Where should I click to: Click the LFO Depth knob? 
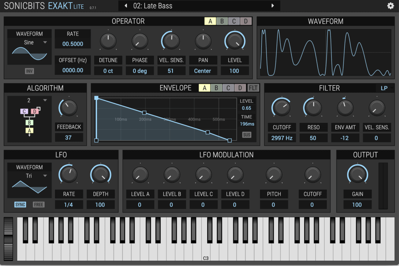coord(100,175)
